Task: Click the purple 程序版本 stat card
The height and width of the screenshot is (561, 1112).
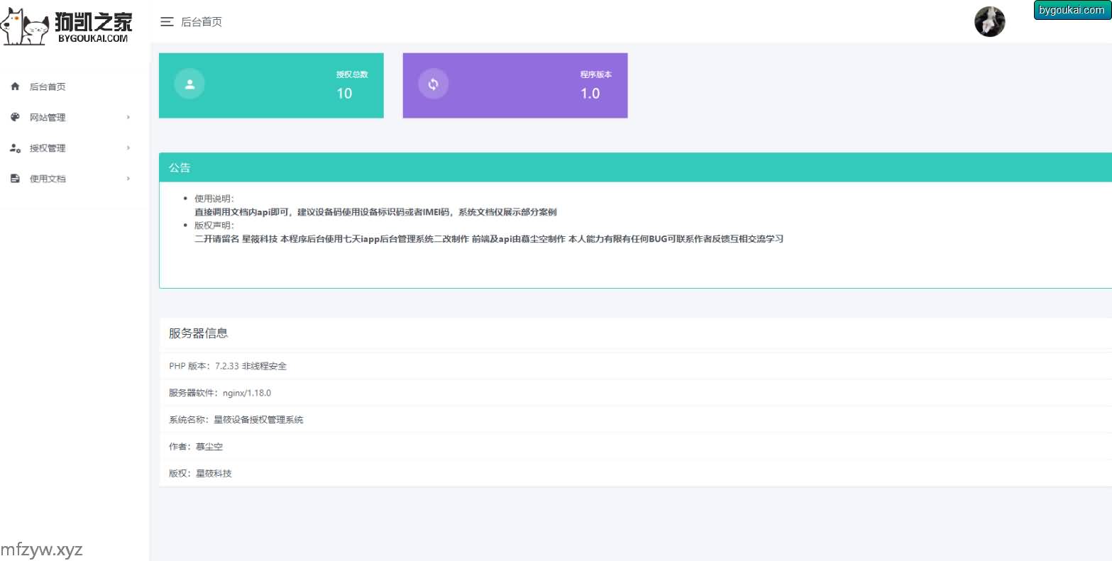Action: [x=515, y=86]
